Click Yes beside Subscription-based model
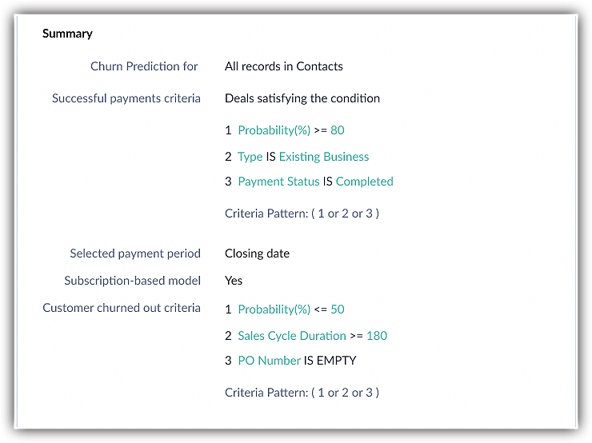 (234, 281)
